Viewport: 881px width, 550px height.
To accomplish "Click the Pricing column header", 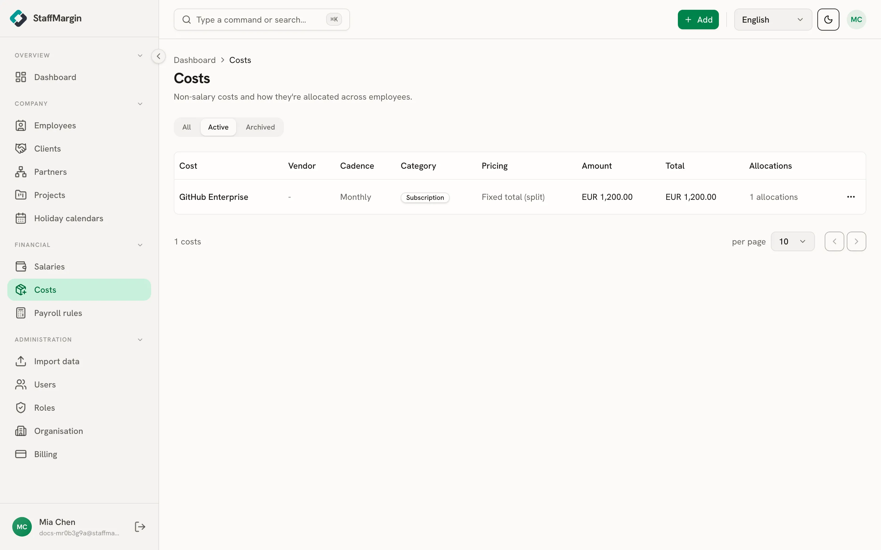I will 494,166.
